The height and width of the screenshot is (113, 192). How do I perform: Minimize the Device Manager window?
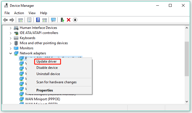[x=158, y=6]
